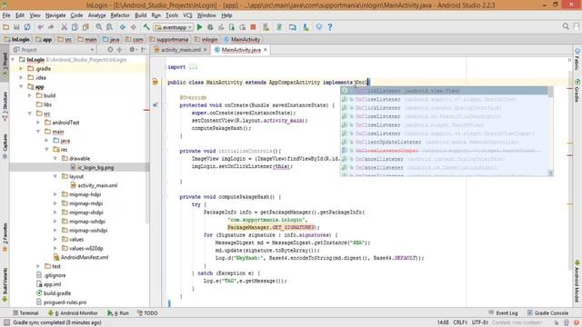
Task: Open the eventsapp run configuration dropdown
Action: [174, 27]
